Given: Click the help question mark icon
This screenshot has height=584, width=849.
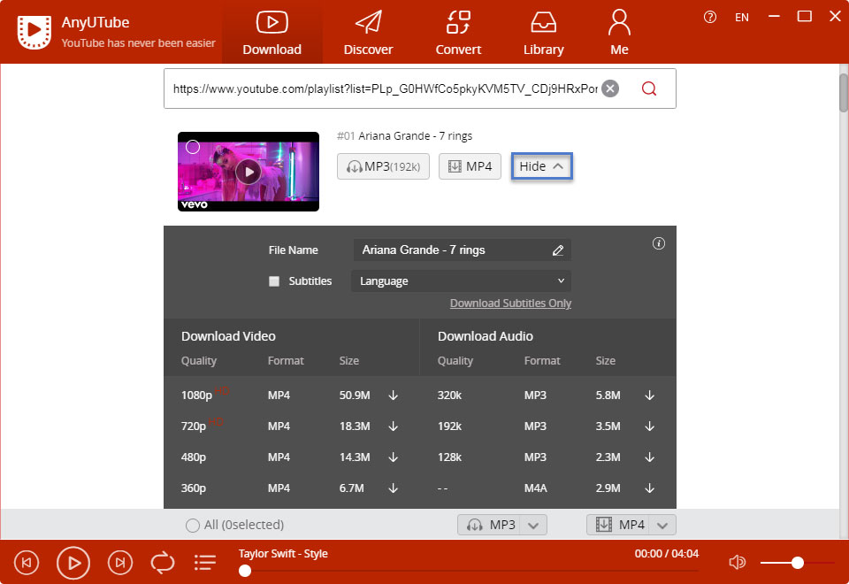Looking at the screenshot, I should [710, 18].
